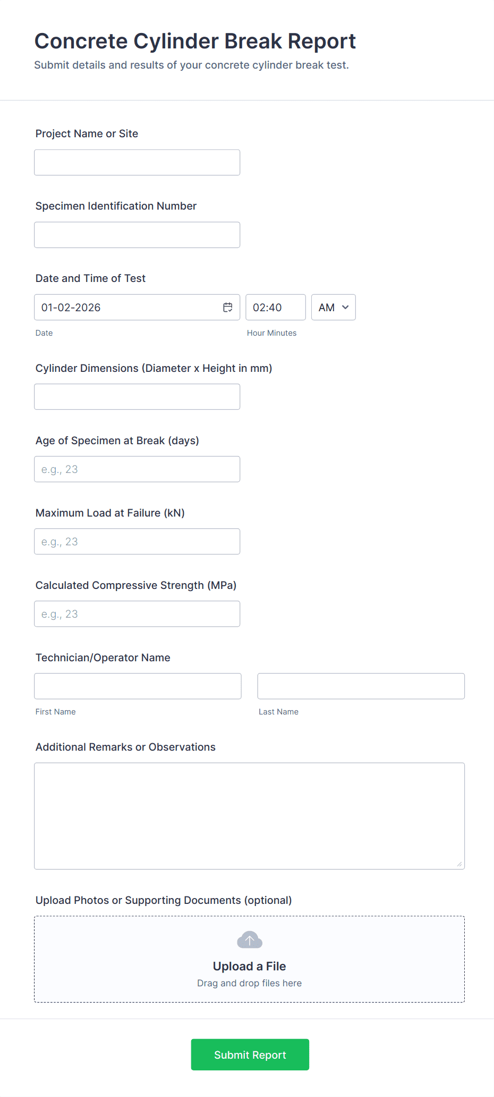Click the Age of Specimen at Break field

[x=137, y=469]
